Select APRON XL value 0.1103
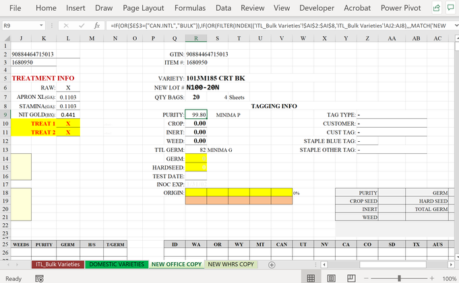 (x=68, y=97)
